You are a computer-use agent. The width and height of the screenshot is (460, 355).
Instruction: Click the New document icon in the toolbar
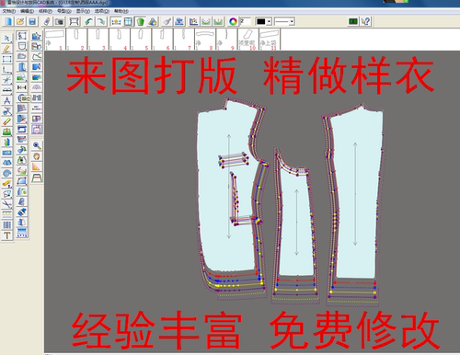coord(8,21)
